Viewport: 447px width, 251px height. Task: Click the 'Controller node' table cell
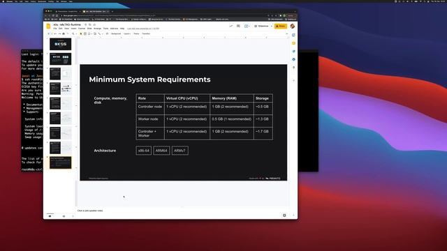150,109
